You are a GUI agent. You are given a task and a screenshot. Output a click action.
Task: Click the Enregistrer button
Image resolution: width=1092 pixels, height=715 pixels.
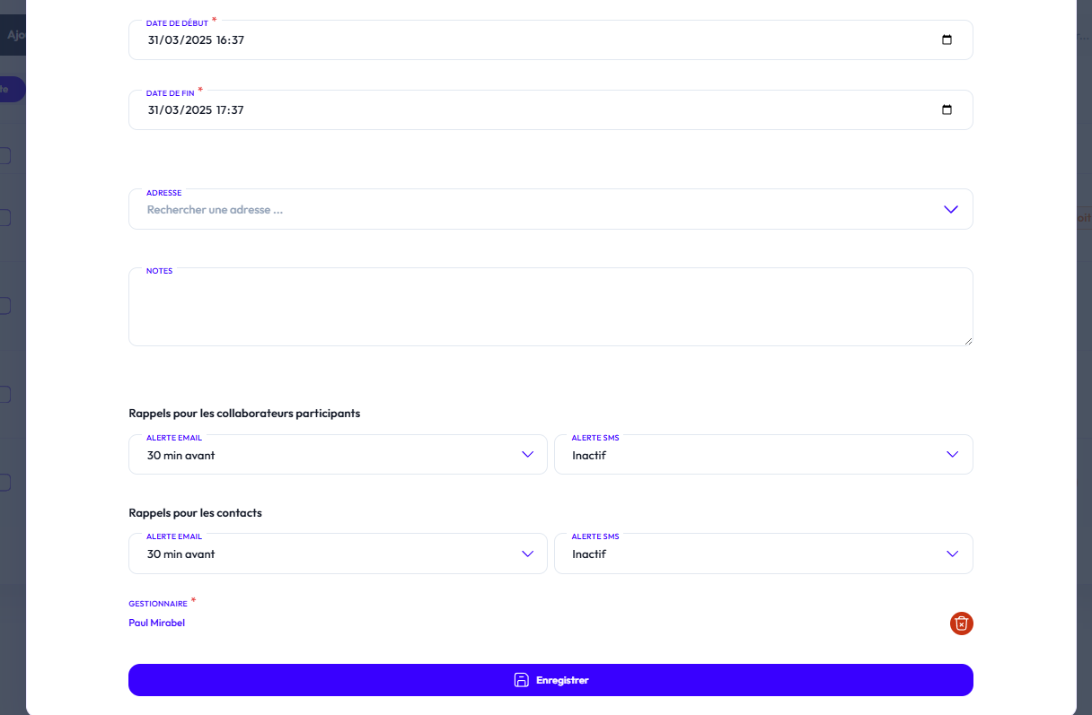coord(550,680)
